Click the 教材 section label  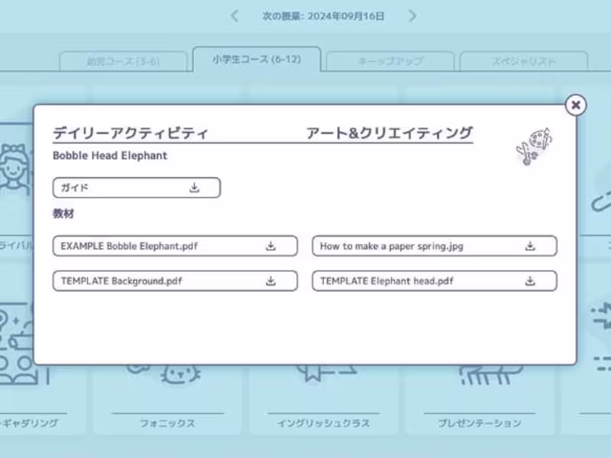click(x=63, y=214)
